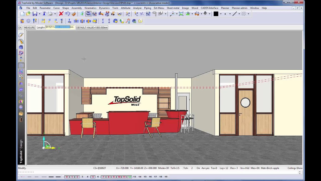Open the Assembly menu

(x=76, y=8)
